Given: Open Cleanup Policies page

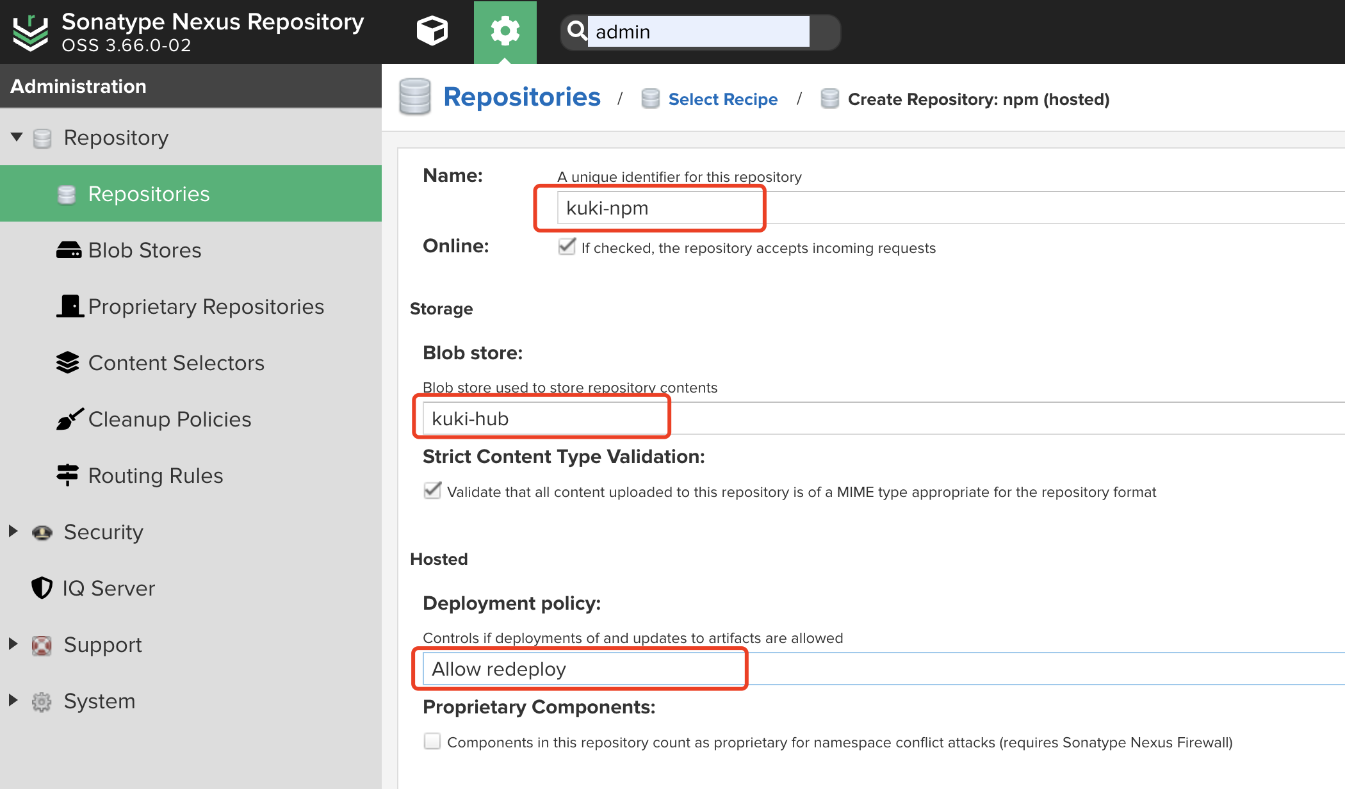Looking at the screenshot, I should [169, 419].
